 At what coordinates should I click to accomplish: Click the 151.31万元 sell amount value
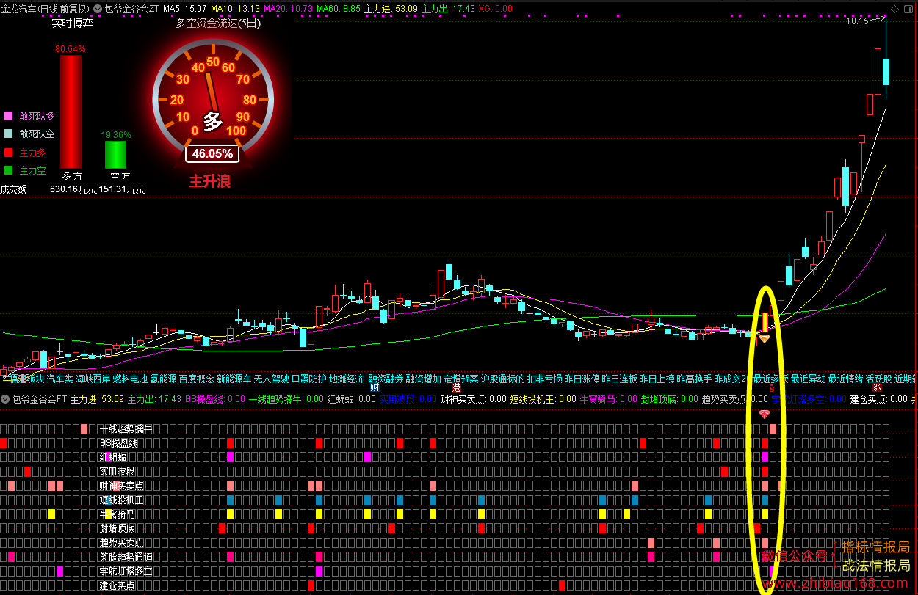[122, 189]
